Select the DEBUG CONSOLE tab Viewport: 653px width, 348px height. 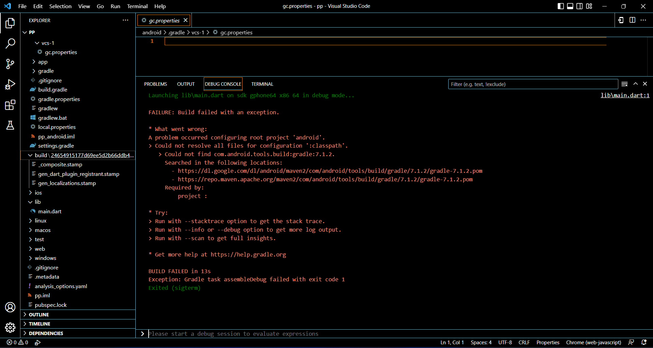click(x=223, y=84)
